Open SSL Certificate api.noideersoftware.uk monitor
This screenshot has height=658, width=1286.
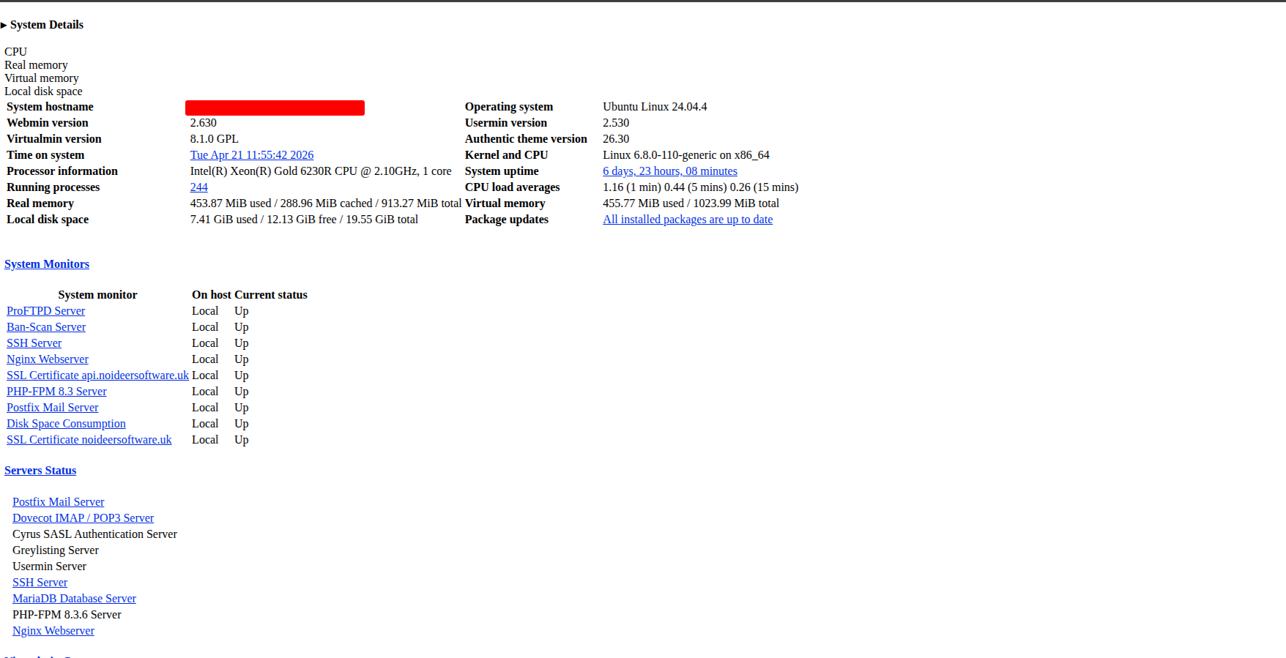pyautogui.click(x=97, y=375)
